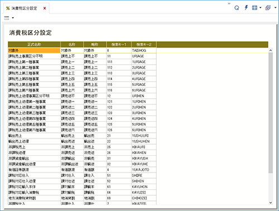Click search key cell 112
Viewport: 279px width, 211px height.
pyautogui.click(x=119, y=68)
